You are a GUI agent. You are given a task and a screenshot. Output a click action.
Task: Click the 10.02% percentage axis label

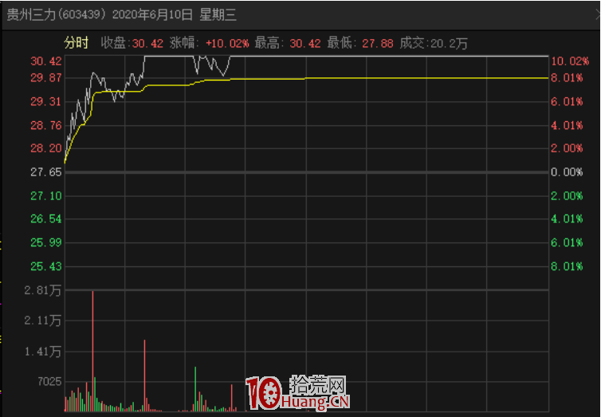pyautogui.click(x=570, y=61)
